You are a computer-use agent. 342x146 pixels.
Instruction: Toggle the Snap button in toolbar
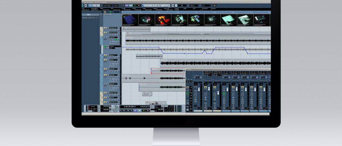[x=176, y=5]
